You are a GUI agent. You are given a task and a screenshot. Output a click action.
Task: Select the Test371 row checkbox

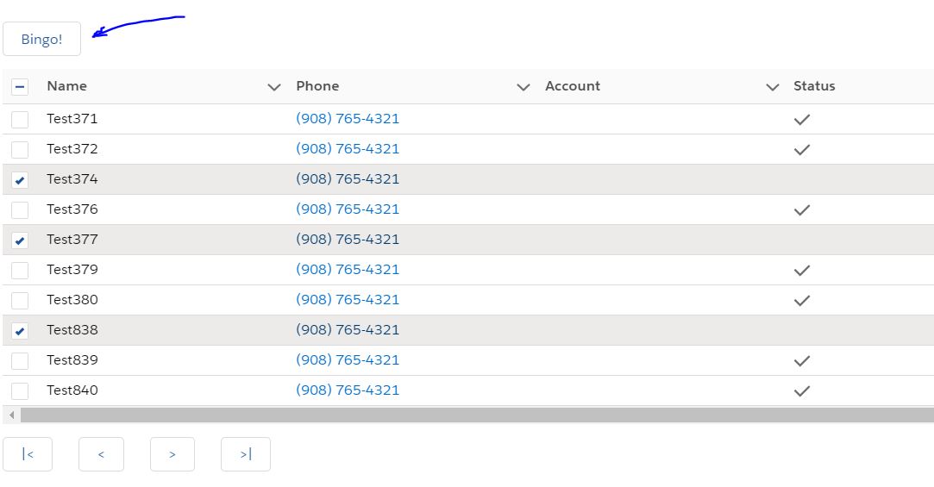20,120
